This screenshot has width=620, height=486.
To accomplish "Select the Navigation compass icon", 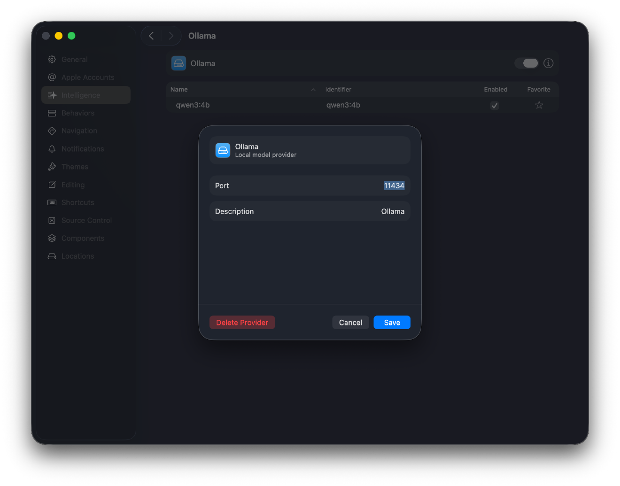I will pyautogui.click(x=52, y=131).
